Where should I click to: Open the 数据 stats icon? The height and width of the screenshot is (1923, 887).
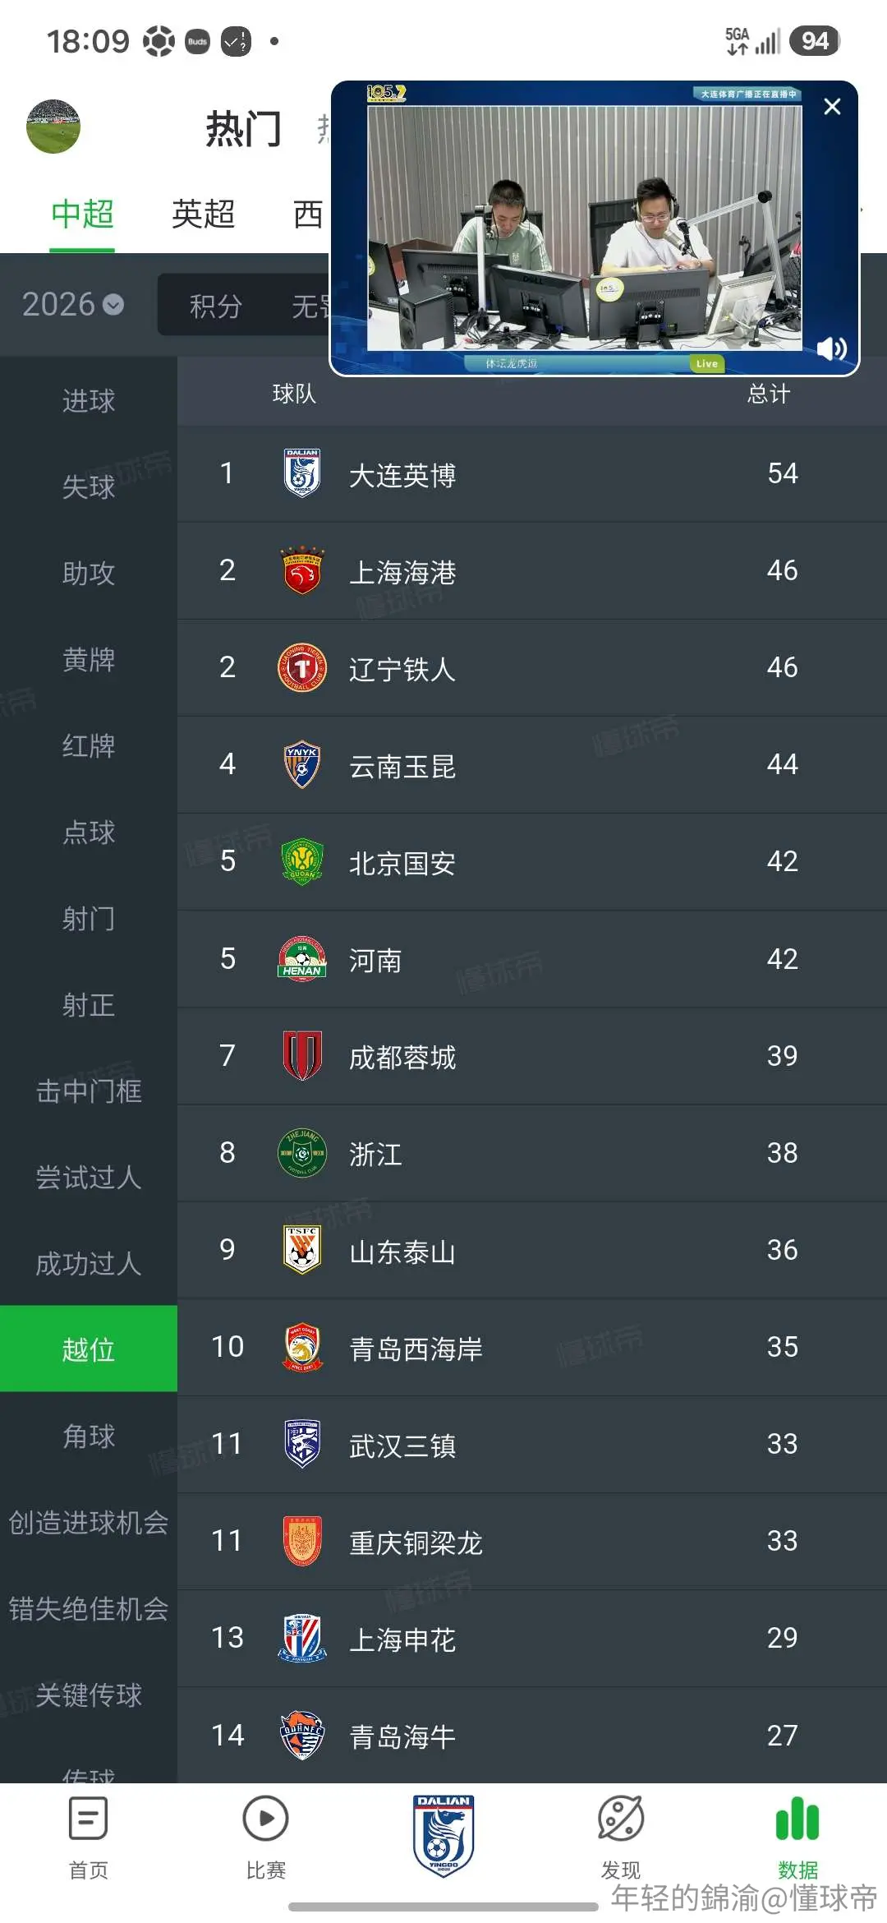tap(797, 1819)
